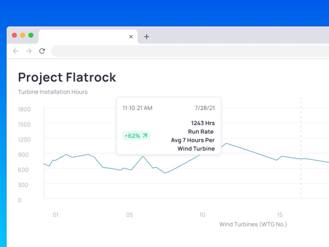Click the browser forward arrow
Image resolution: width=329 pixels, height=247 pixels.
click(x=29, y=51)
